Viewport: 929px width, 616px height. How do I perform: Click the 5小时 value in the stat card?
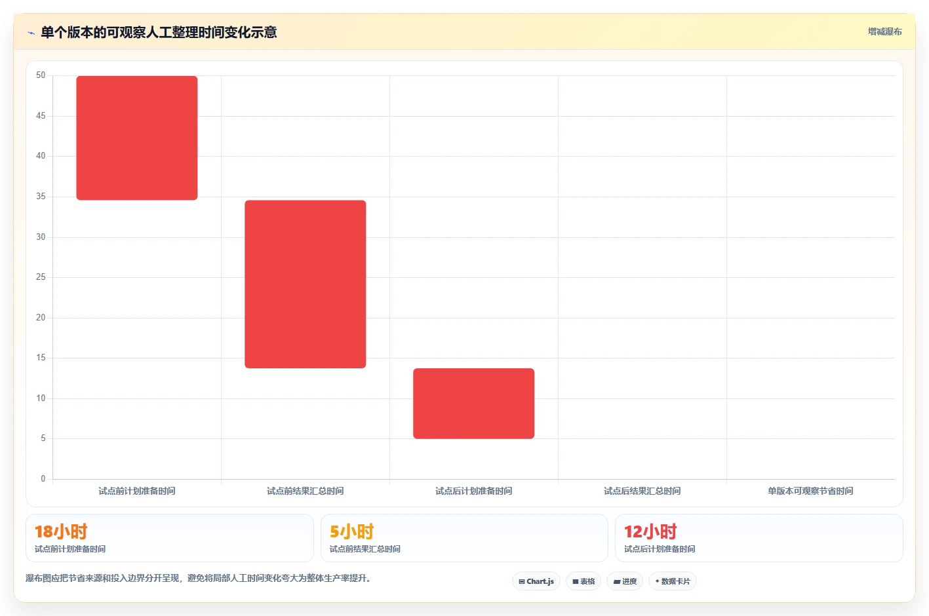(x=352, y=531)
